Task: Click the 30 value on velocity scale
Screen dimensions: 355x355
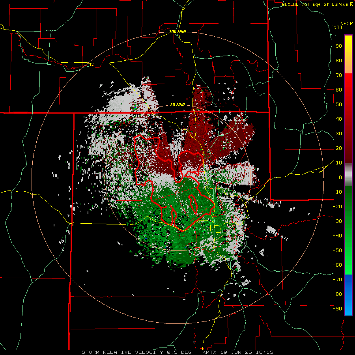Action: pos(339,134)
